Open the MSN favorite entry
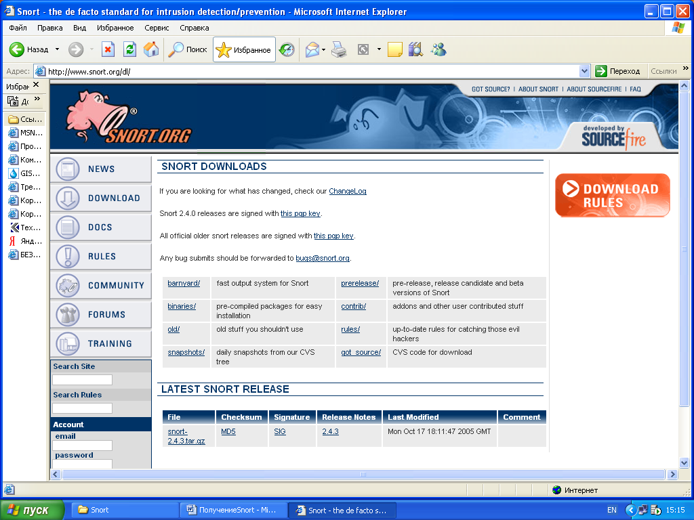Image resolution: width=694 pixels, height=520 pixels. click(x=26, y=133)
